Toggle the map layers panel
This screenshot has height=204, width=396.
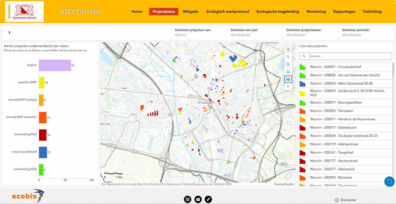(288, 79)
